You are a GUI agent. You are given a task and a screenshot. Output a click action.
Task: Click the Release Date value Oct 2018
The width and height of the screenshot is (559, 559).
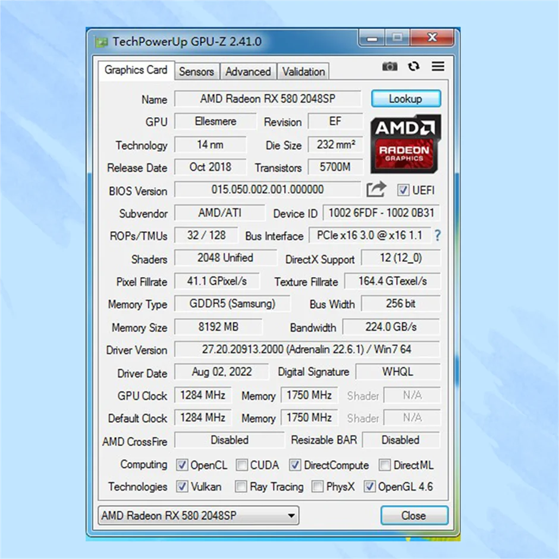pyautogui.click(x=211, y=167)
